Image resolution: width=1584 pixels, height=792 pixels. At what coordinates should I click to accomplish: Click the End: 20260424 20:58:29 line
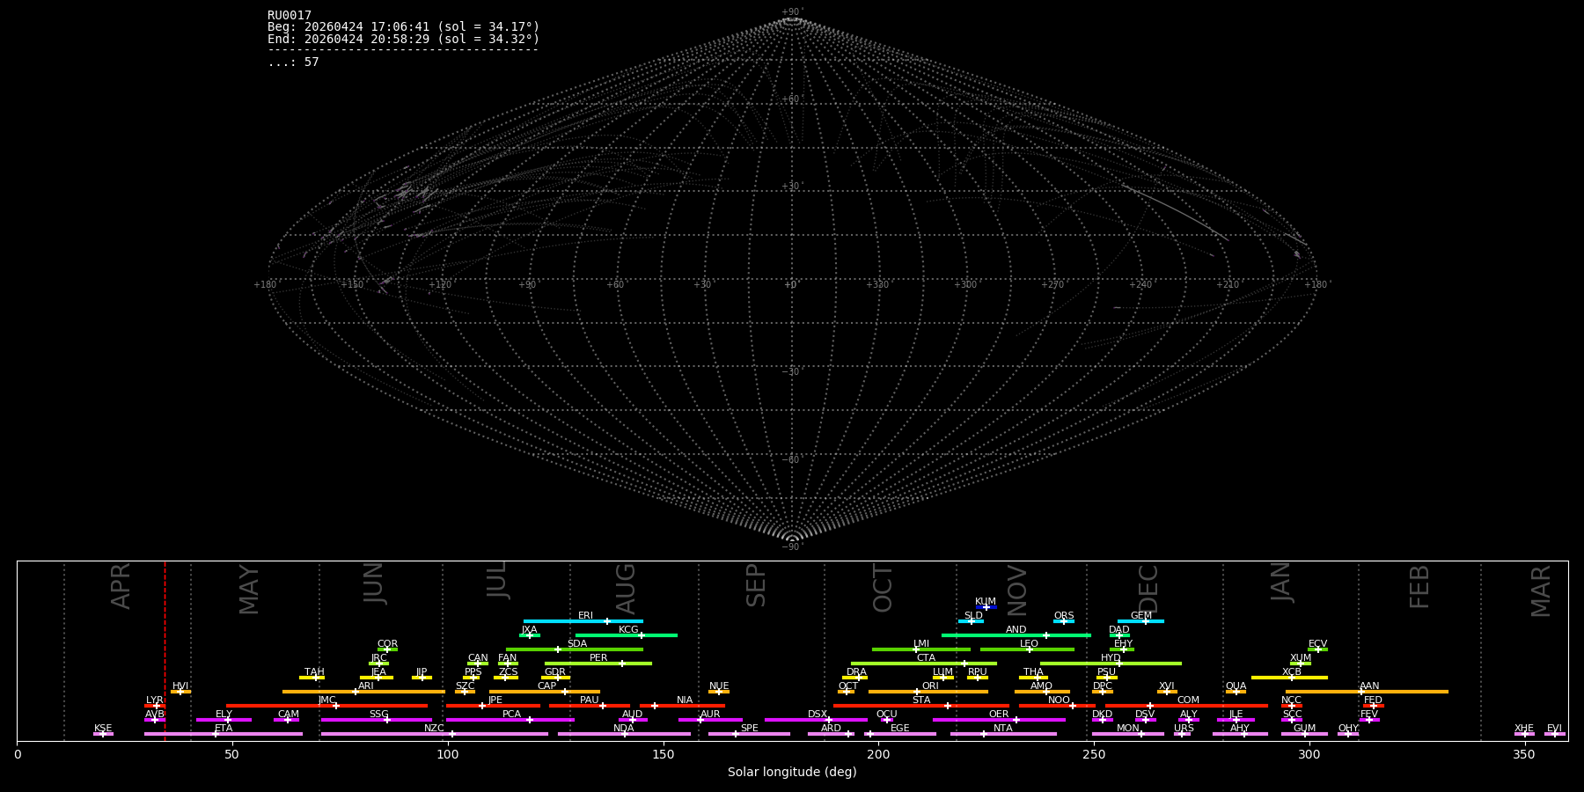tap(403, 39)
